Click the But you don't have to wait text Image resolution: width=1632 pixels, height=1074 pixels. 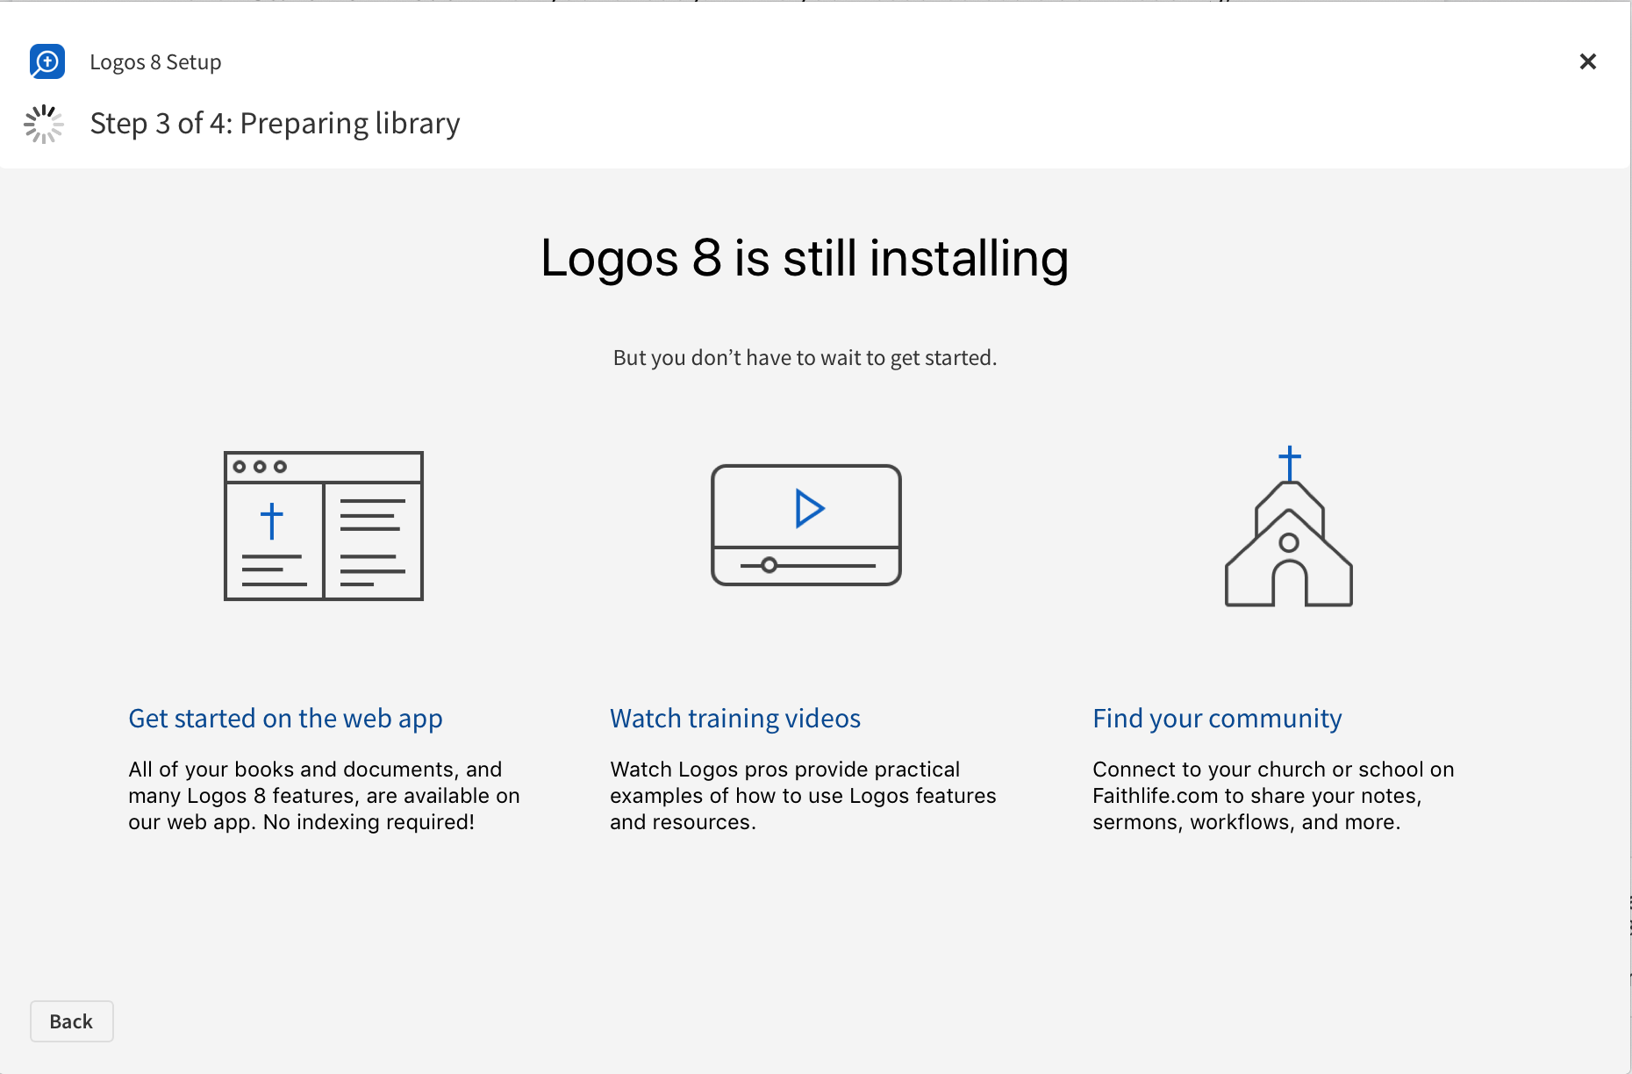tap(805, 358)
